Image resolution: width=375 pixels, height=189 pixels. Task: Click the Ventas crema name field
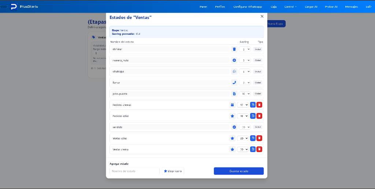[x=168, y=150]
